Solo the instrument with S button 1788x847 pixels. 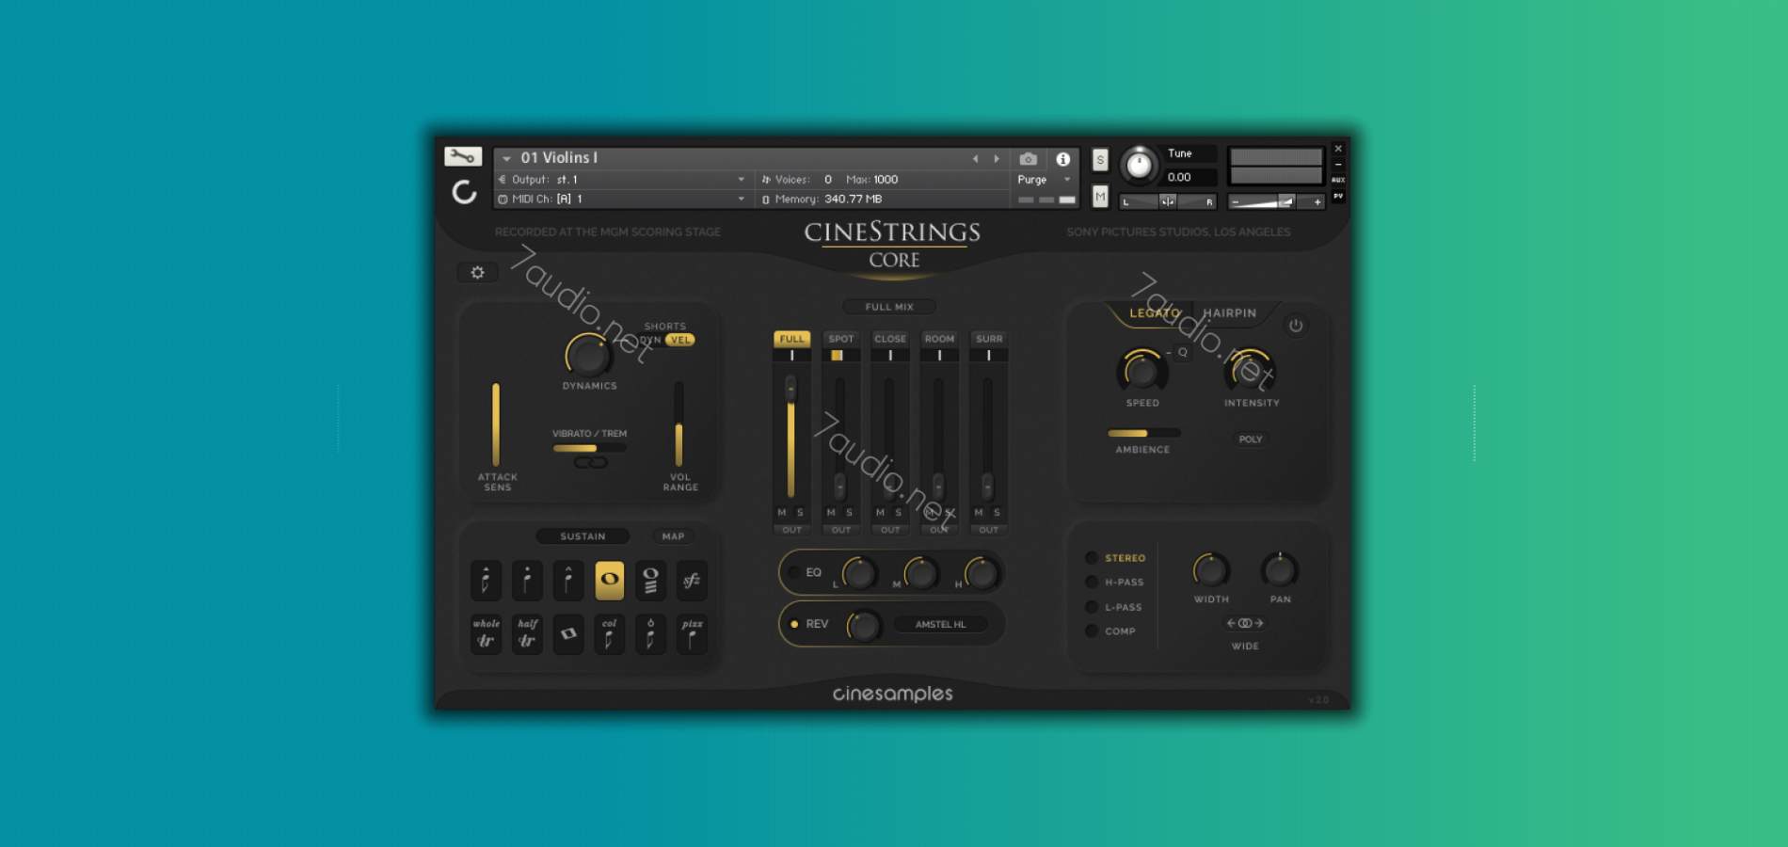(x=1100, y=160)
